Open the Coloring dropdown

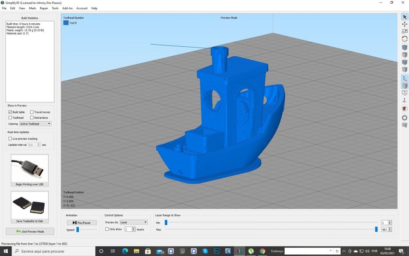tap(36, 124)
